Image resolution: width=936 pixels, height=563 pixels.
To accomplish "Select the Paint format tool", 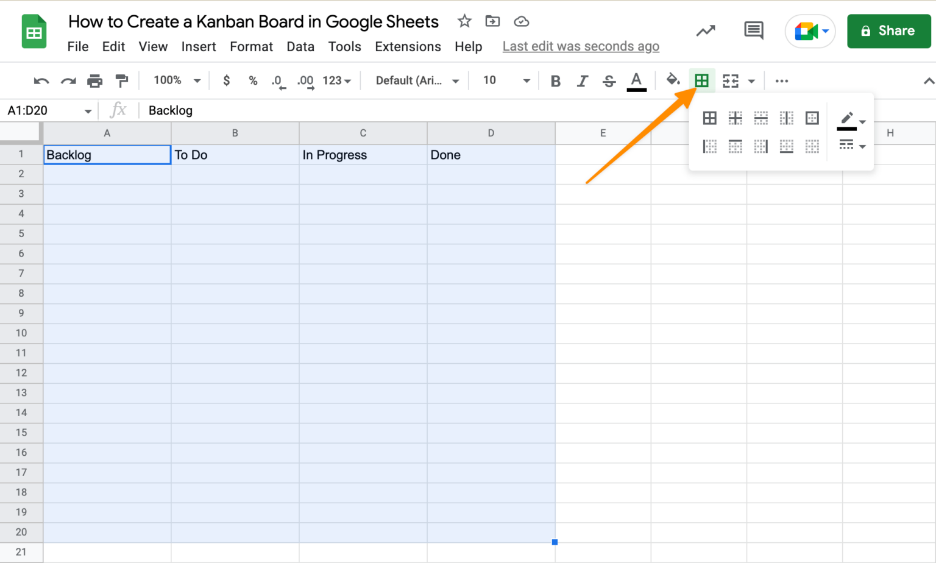I will point(122,80).
